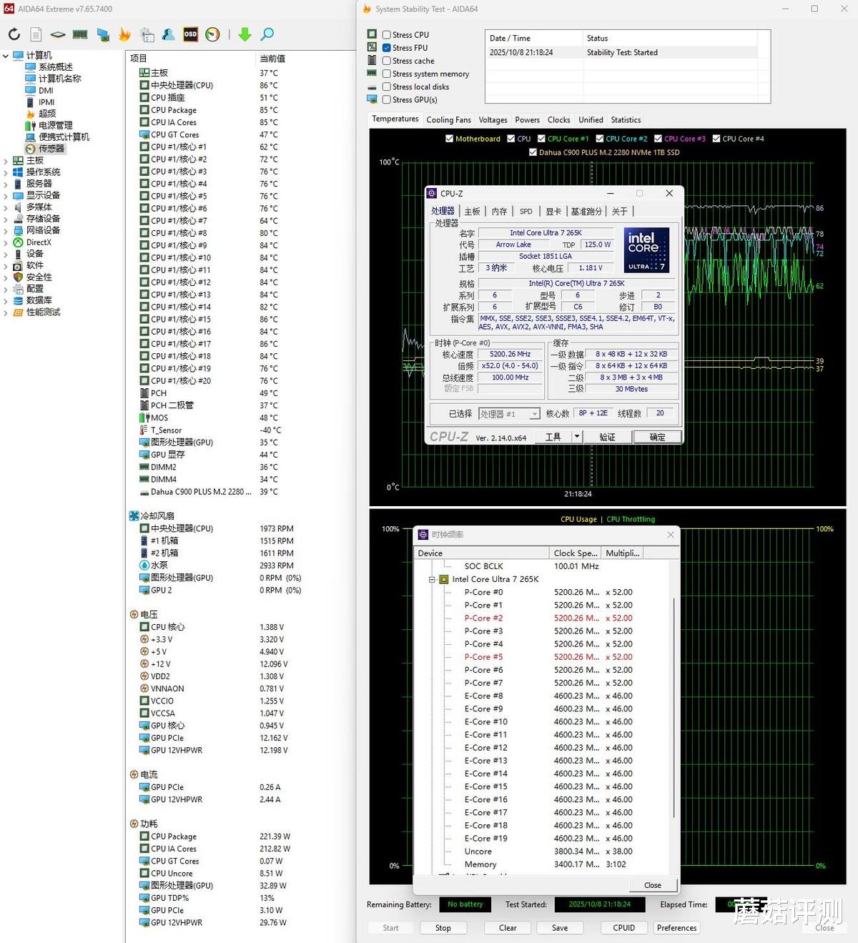This screenshot has width=858, height=943.
Task: Expand the 显示设备 tree node
Action: pyautogui.click(x=6, y=196)
